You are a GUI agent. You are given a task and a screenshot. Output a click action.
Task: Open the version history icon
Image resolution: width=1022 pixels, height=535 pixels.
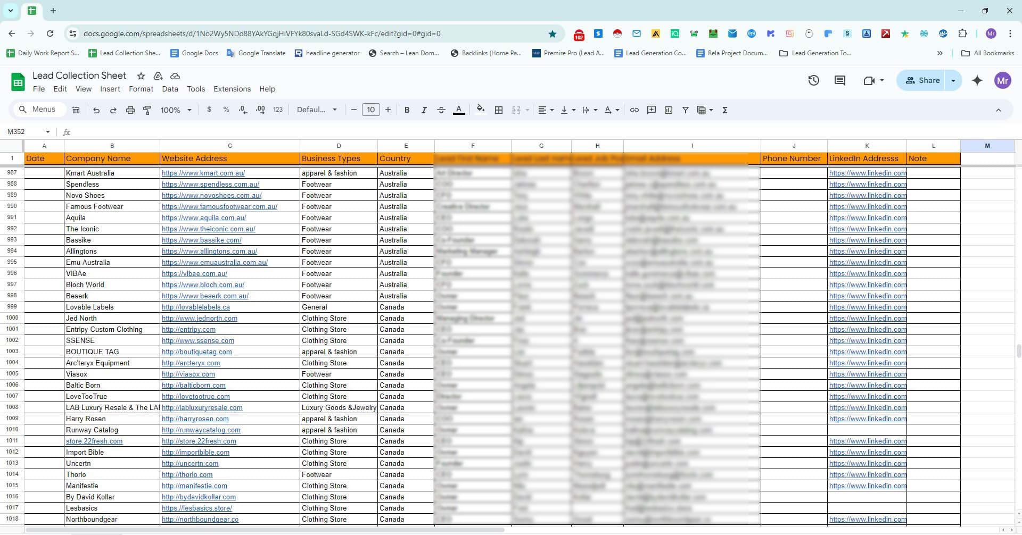point(813,81)
